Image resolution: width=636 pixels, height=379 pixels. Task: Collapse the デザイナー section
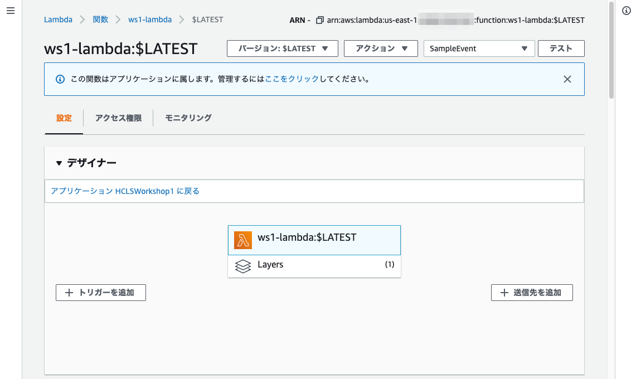59,163
